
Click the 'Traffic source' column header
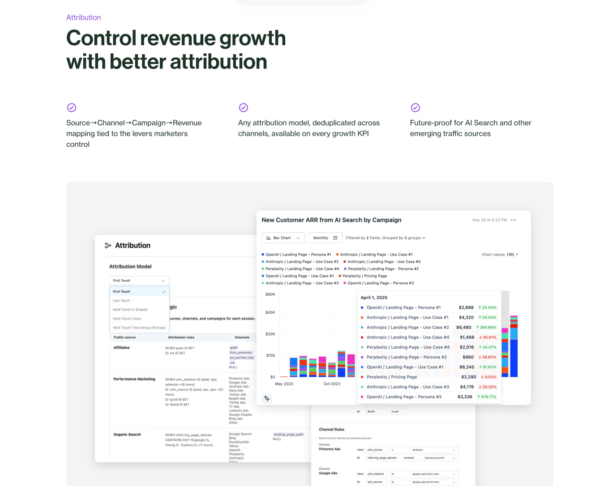point(124,337)
